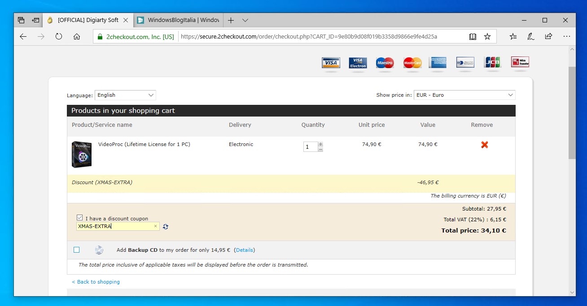The height and width of the screenshot is (306, 587).
Task: Click the Share page icon
Action: tap(548, 37)
